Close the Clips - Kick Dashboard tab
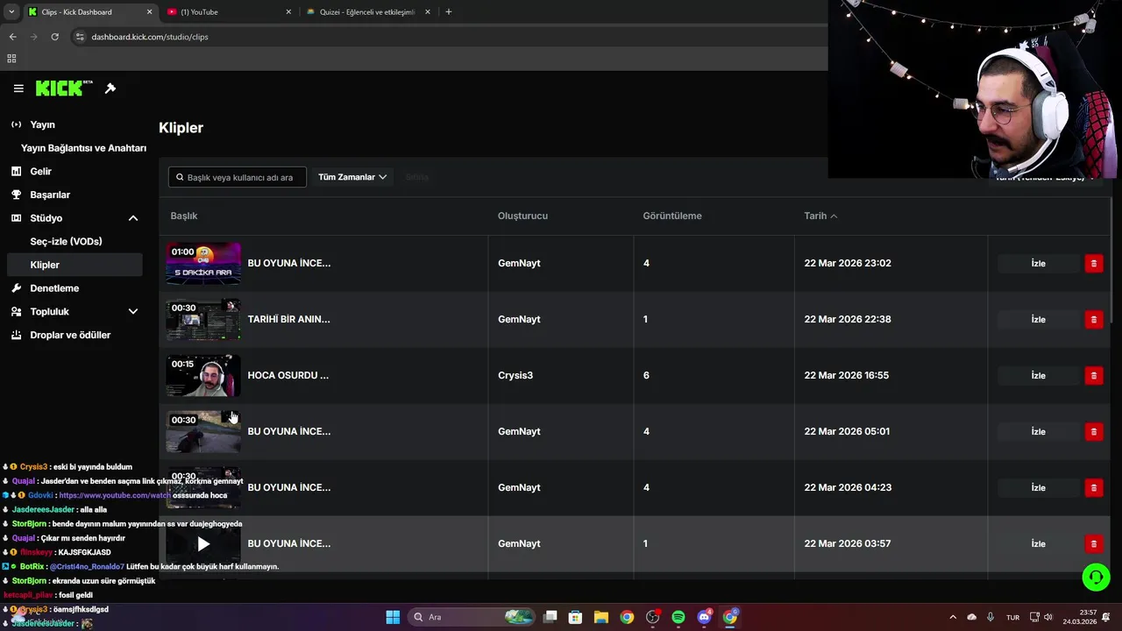Viewport: 1122px width, 631px height. click(149, 12)
